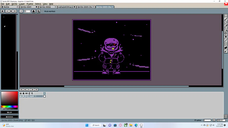Viewport: 228px width, 128px height.
Task: Switch to the Sprite-0001 tab
Action: [x=28, y=7]
